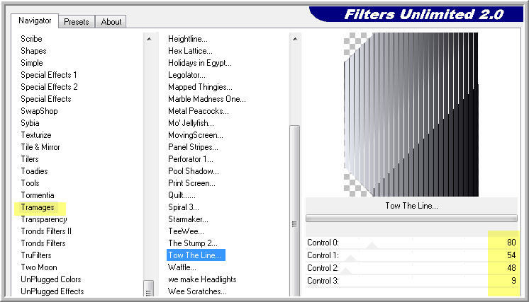Image resolution: width=529 pixels, height=302 pixels.
Task: Pick the Spiral 3... filter
Action: coord(184,207)
